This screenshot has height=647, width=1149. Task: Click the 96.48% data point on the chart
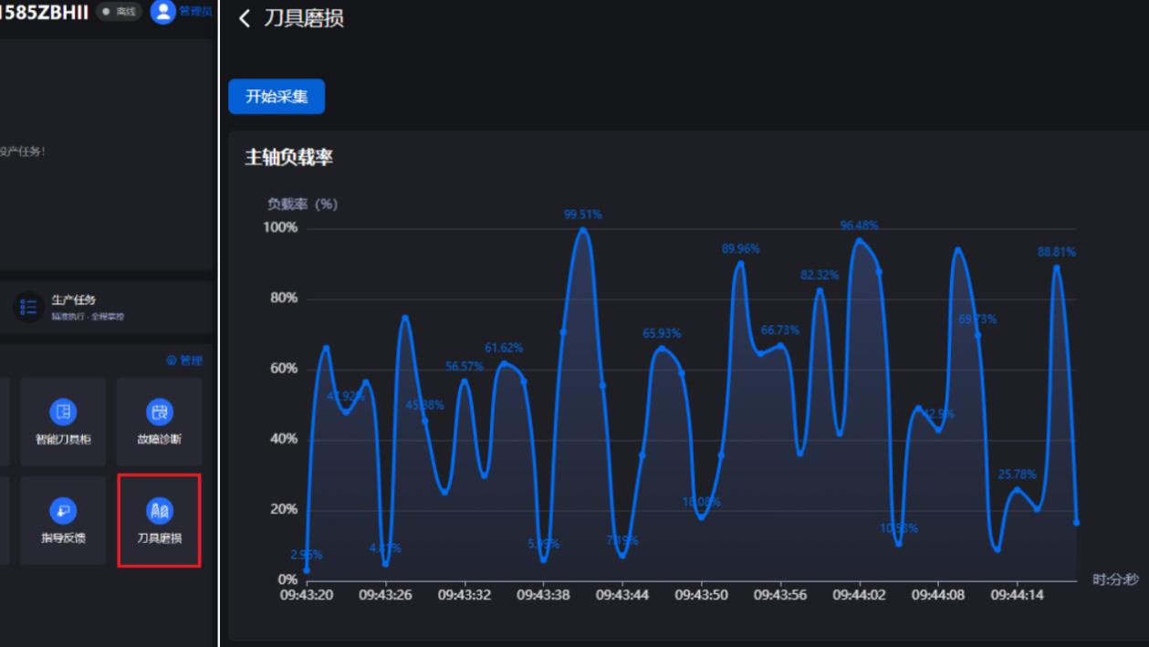[x=858, y=236]
